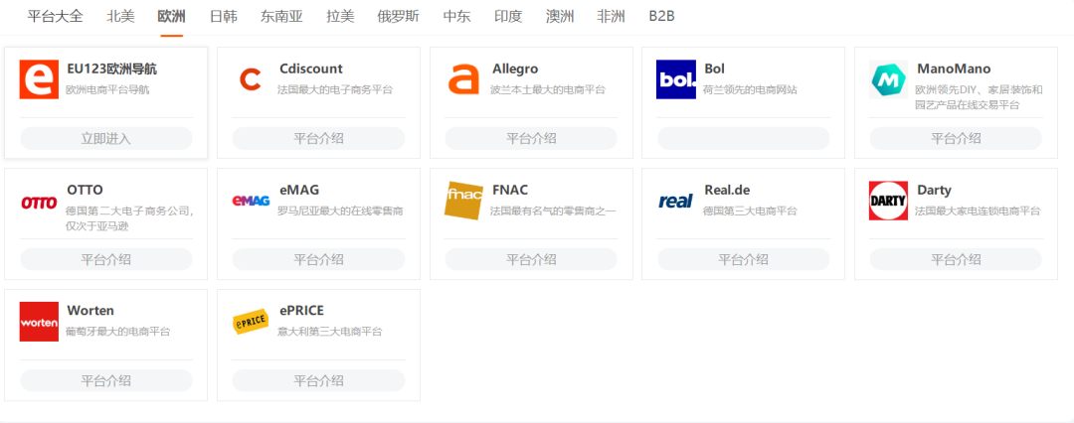Open the FNAC title link

pos(510,191)
